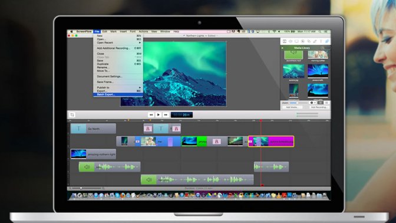Select the audio properties tab icon
Viewport: 396px width, 223px height.
pyautogui.click(x=291, y=41)
